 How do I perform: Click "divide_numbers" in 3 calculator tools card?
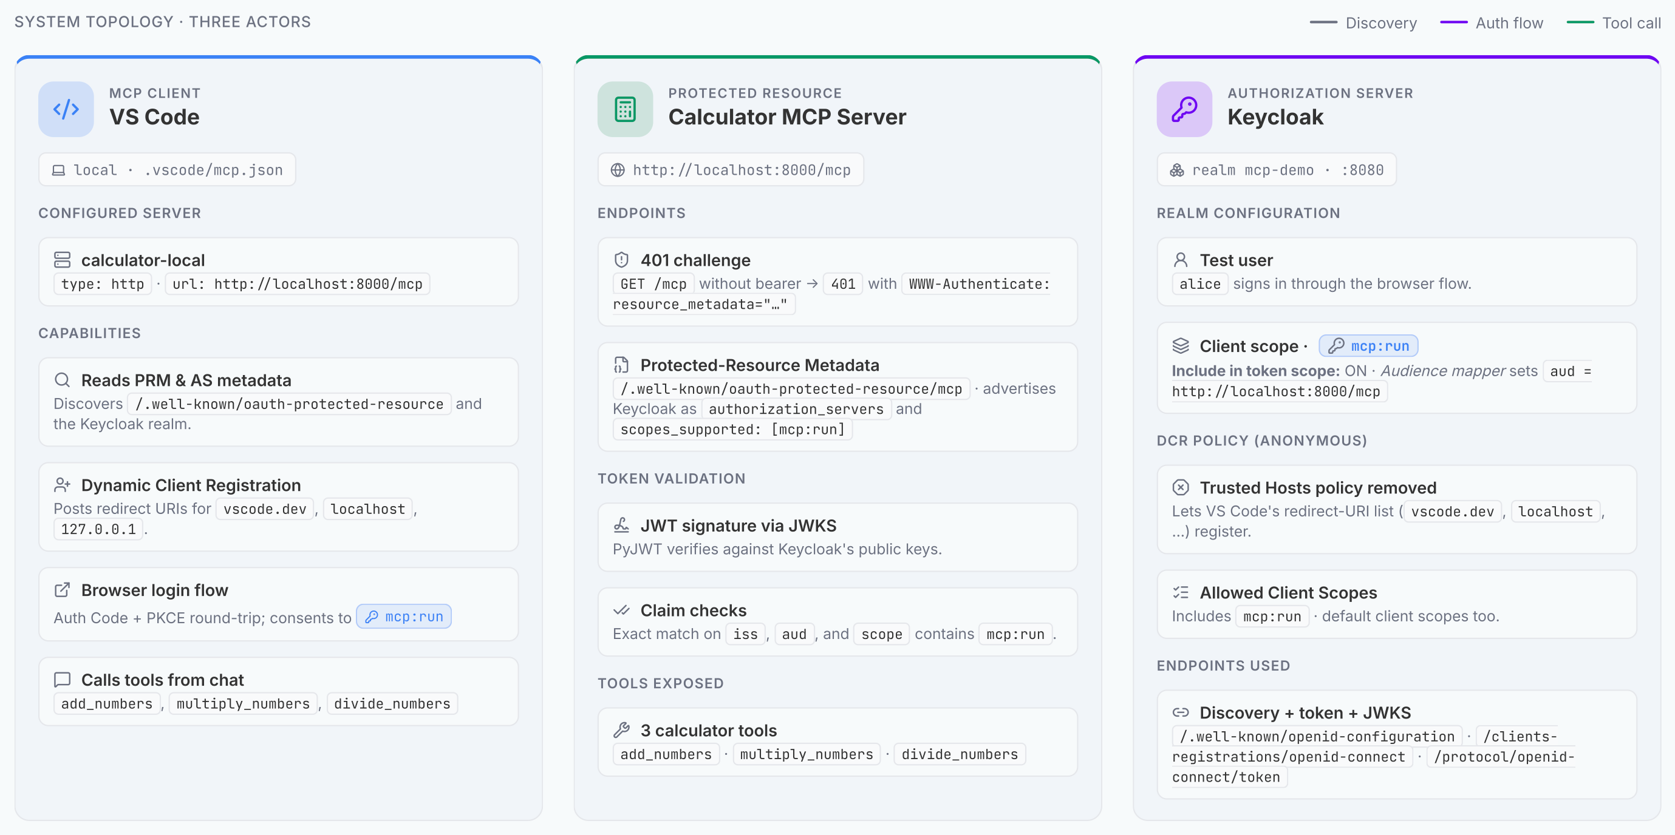(960, 754)
